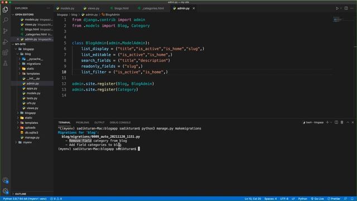Open apps.py in the file tree
Image resolution: width=357 pixels, height=201 pixels.
point(32,88)
